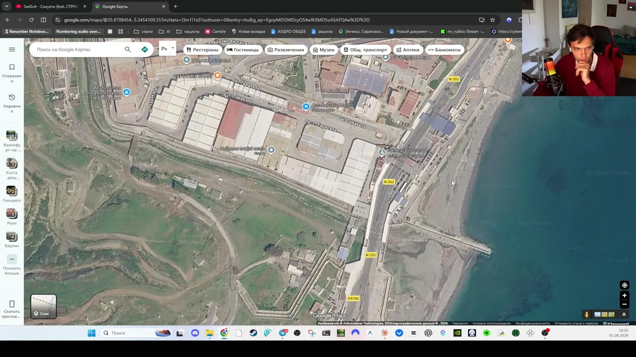Toggle Chrome side panel split-view icon
636x357 pixels.
point(43,20)
